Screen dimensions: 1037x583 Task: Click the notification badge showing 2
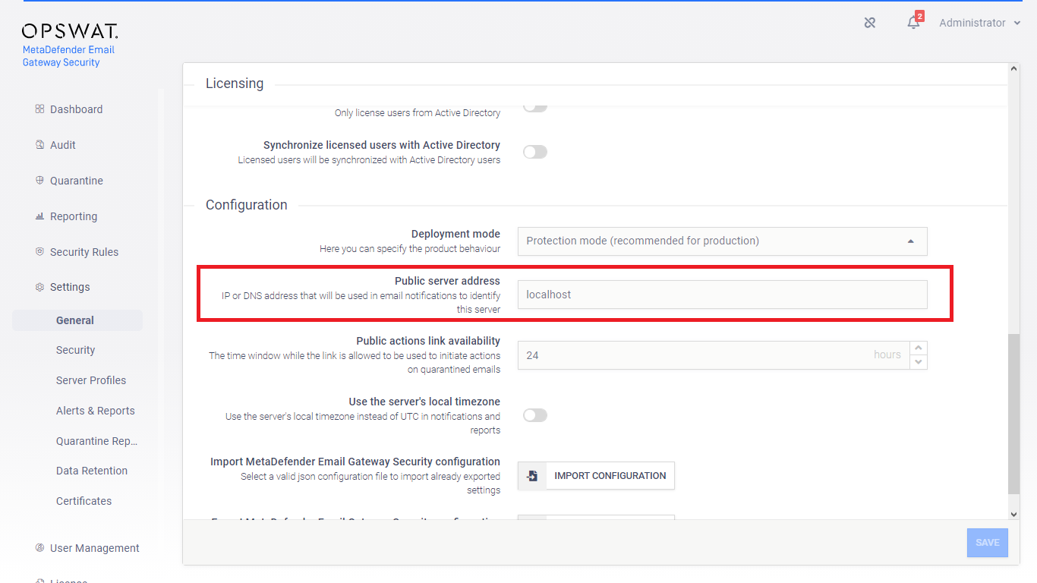(x=919, y=16)
